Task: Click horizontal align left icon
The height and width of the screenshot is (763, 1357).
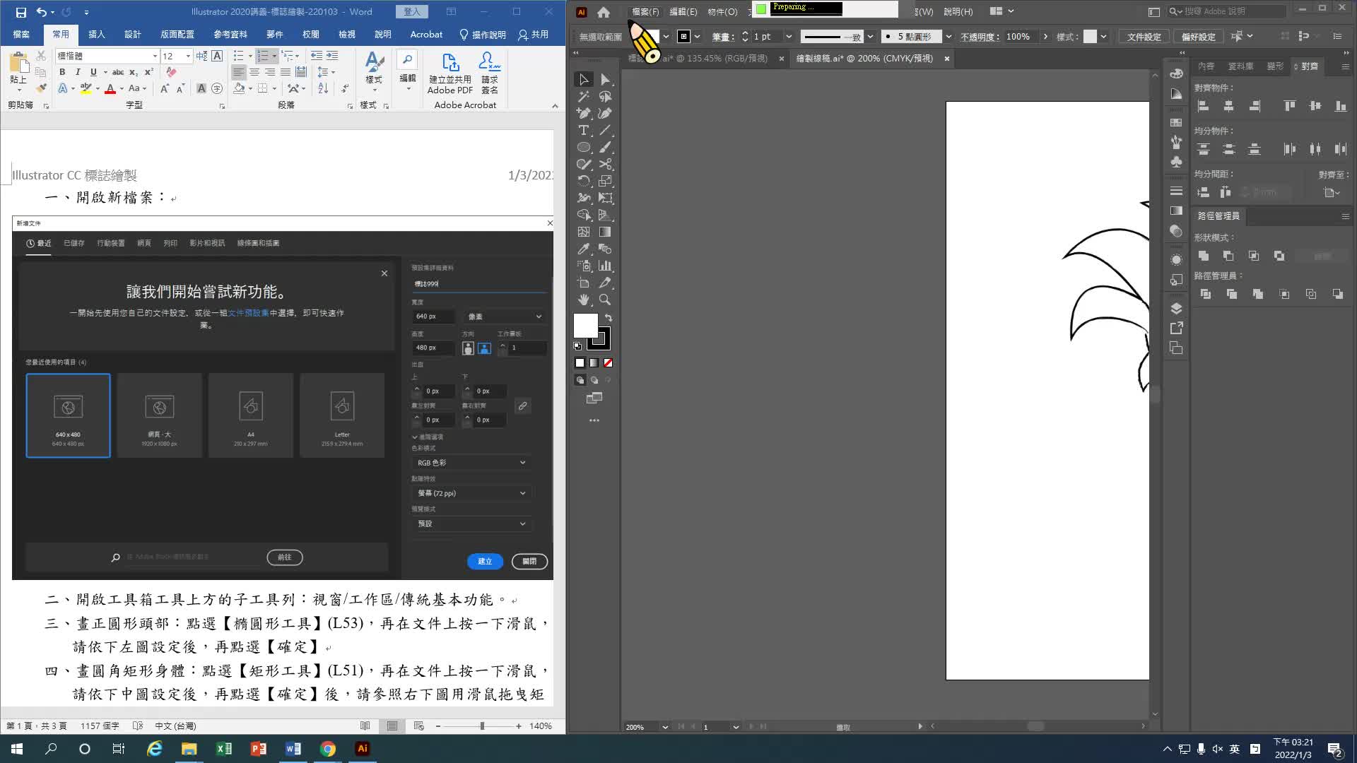Action: point(1203,106)
